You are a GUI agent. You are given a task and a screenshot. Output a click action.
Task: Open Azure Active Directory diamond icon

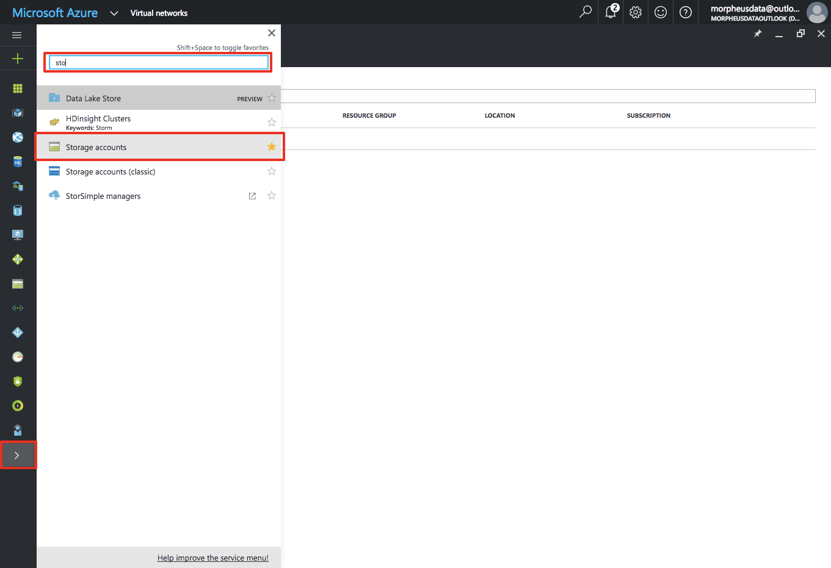click(18, 333)
